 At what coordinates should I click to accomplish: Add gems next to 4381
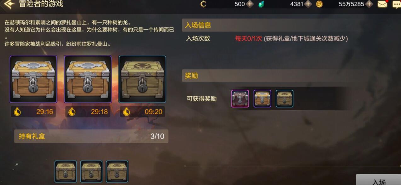[x=308, y=4]
